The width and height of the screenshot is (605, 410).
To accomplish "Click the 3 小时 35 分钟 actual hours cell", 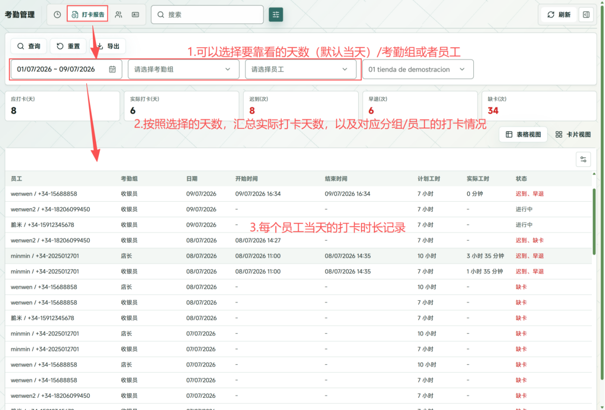I will [486, 256].
